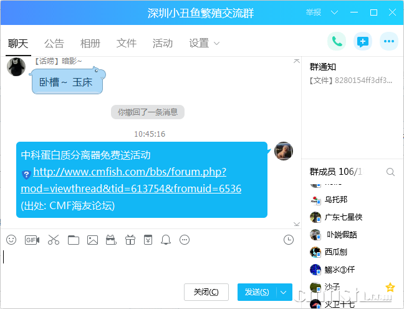Switch to the 聊天 tab

[18, 43]
